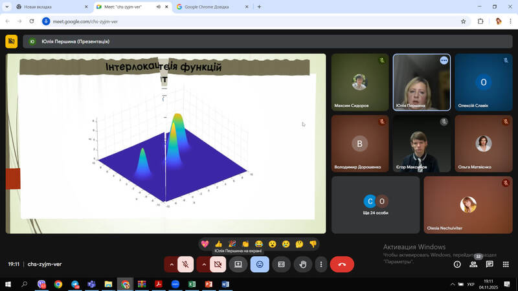The width and height of the screenshot is (518, 291).
Task: Expand audio settings arrow beside microphone
Action: pyautogui.click(x=171, y=264)
